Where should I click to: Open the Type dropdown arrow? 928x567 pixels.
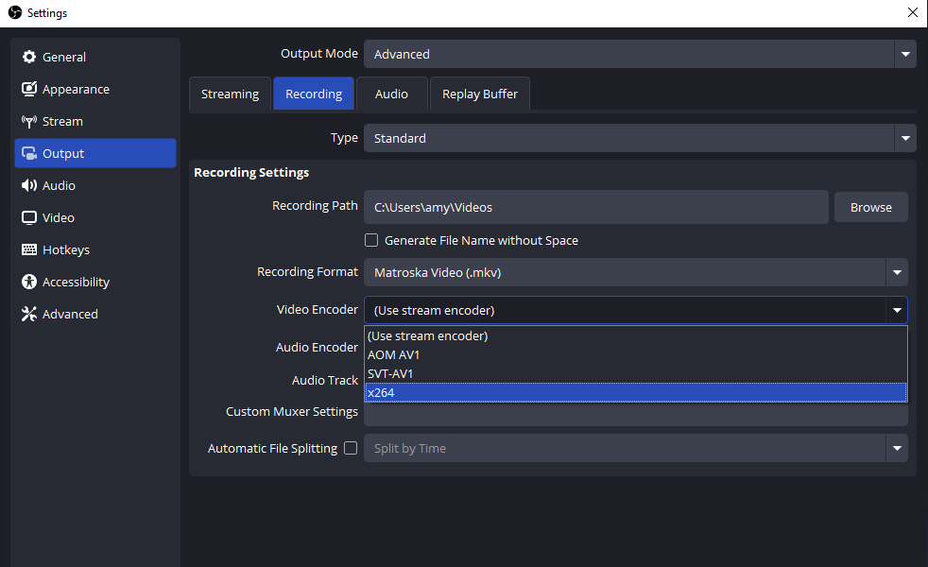[x=905, y=138]
